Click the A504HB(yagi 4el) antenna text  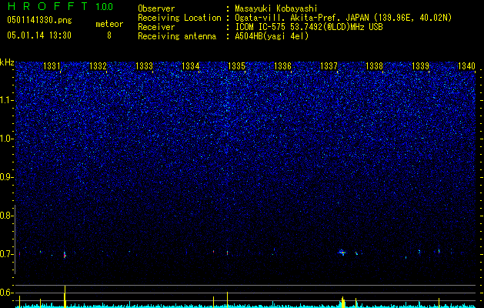(x=272, y=36)
